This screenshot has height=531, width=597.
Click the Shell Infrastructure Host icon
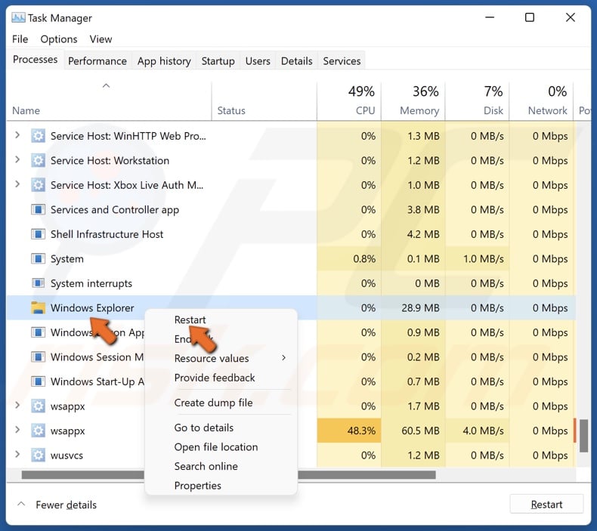[38, 234]
